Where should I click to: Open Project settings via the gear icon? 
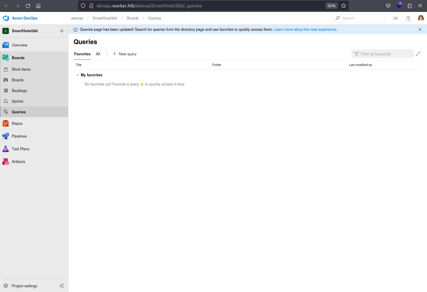pos(6,286)
